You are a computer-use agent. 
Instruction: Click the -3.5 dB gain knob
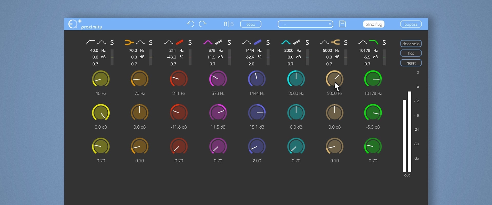[373, 113]
